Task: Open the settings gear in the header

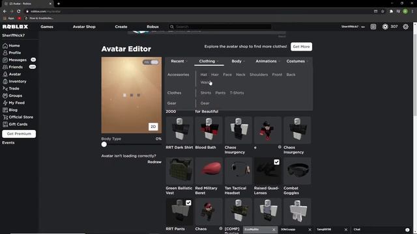Action: (405, 27)
